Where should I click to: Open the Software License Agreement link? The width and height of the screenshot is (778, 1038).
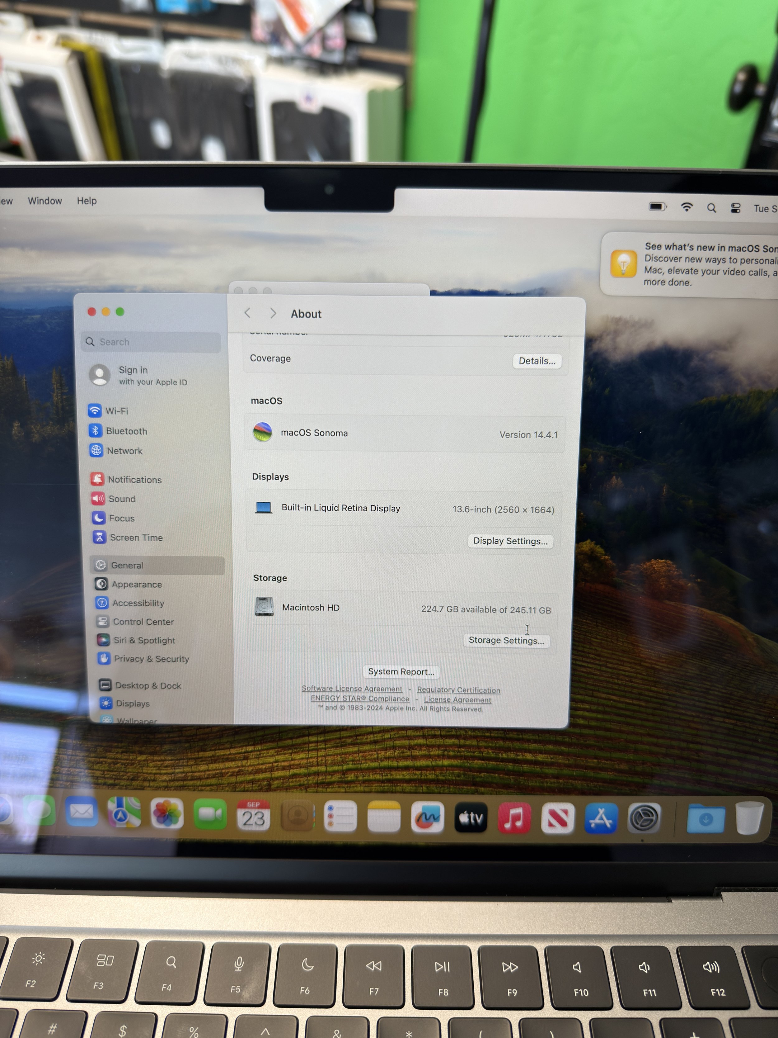pos(352,688)
